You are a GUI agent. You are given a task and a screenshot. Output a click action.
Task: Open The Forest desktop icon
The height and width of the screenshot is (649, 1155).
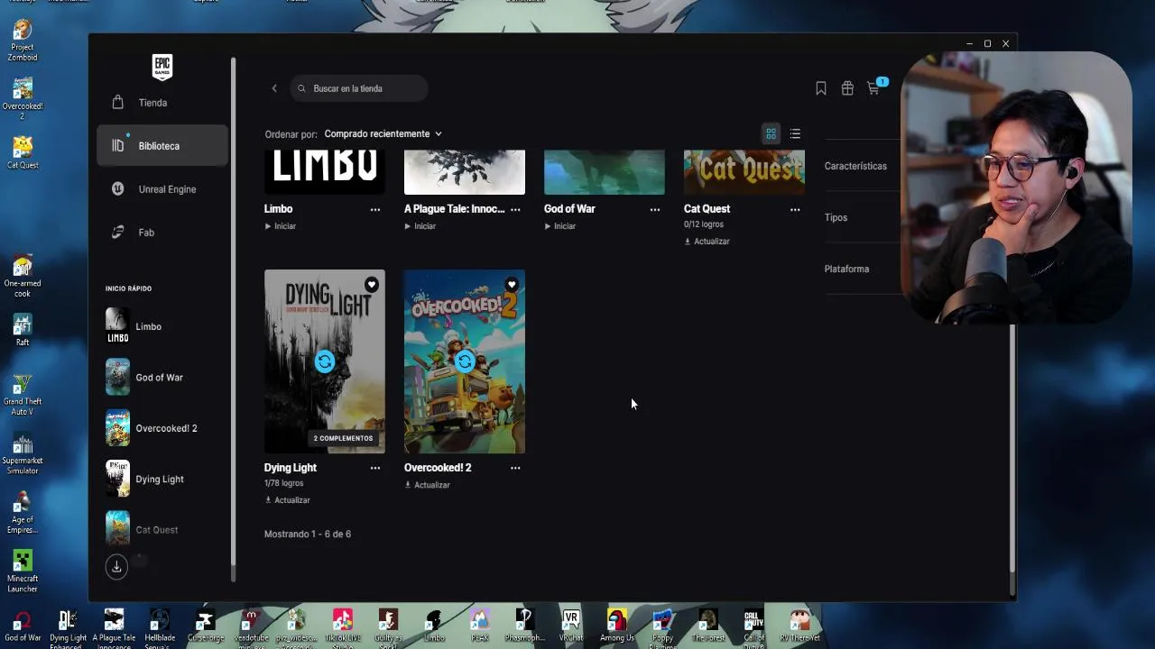coord(708,626)
